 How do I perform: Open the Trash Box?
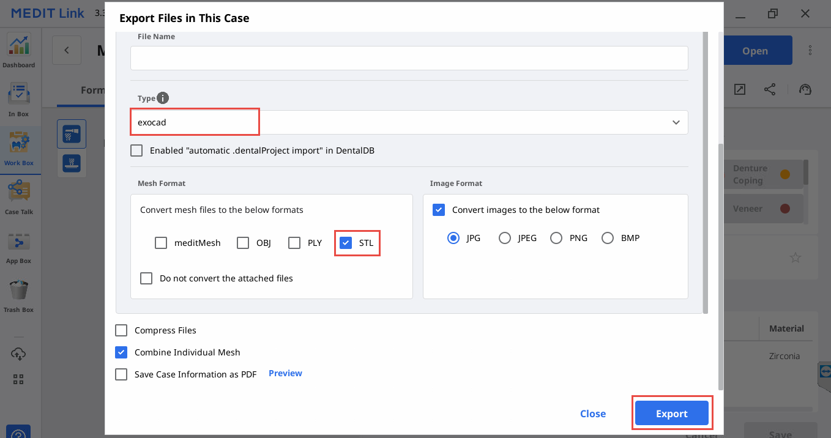(18, 294)
